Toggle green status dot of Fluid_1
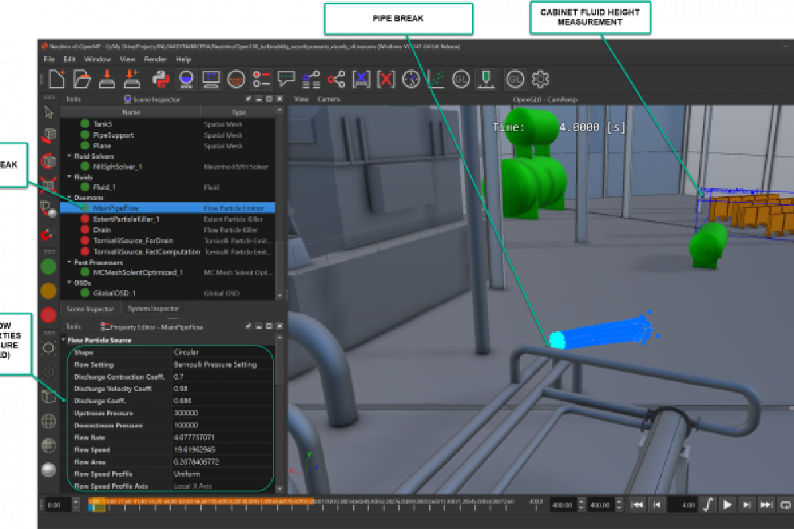Image resolution: width=794 pixels, height=529 pixels. pos(85,188)
